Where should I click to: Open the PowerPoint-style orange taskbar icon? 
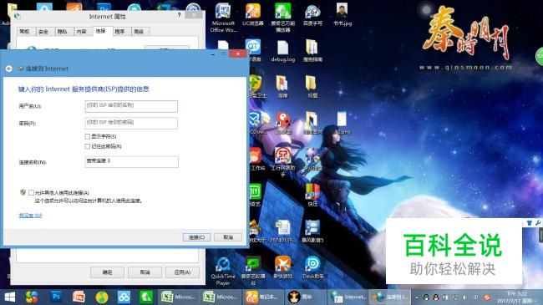[x=79, y=297]
